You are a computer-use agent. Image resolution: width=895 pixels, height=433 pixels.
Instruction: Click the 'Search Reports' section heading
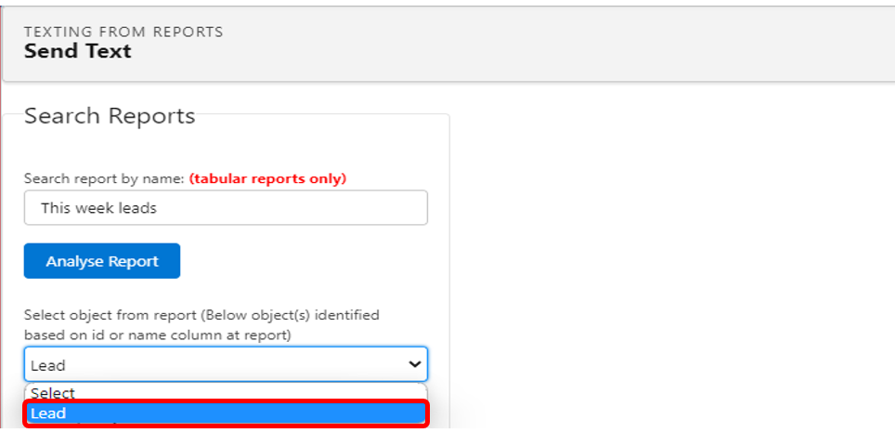click(x=110, y=116)
